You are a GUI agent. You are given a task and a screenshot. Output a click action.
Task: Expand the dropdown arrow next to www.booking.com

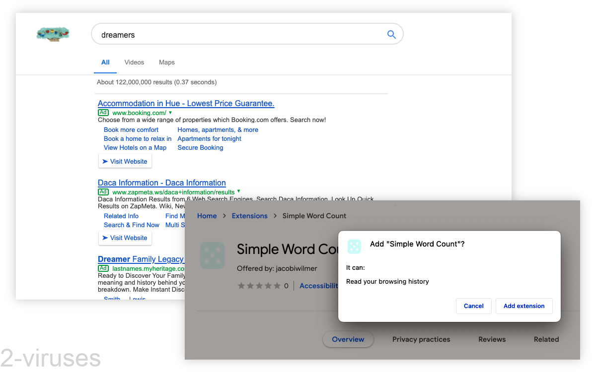(171, 113)
